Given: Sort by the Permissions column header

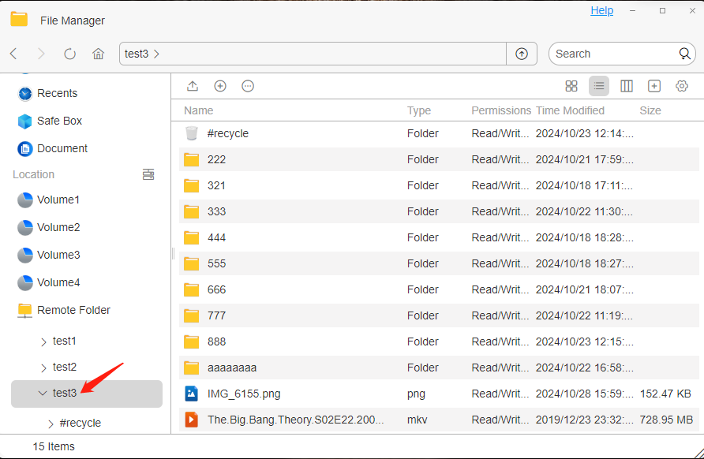Looking at the screenshot, I should [501, 110].
